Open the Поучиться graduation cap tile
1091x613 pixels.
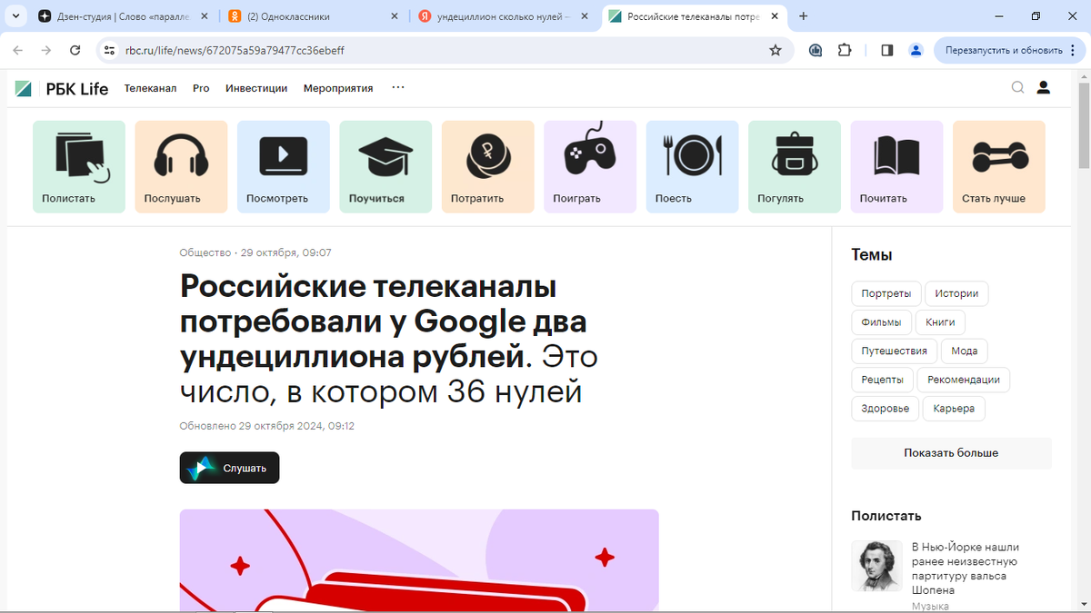coord(385,167)
